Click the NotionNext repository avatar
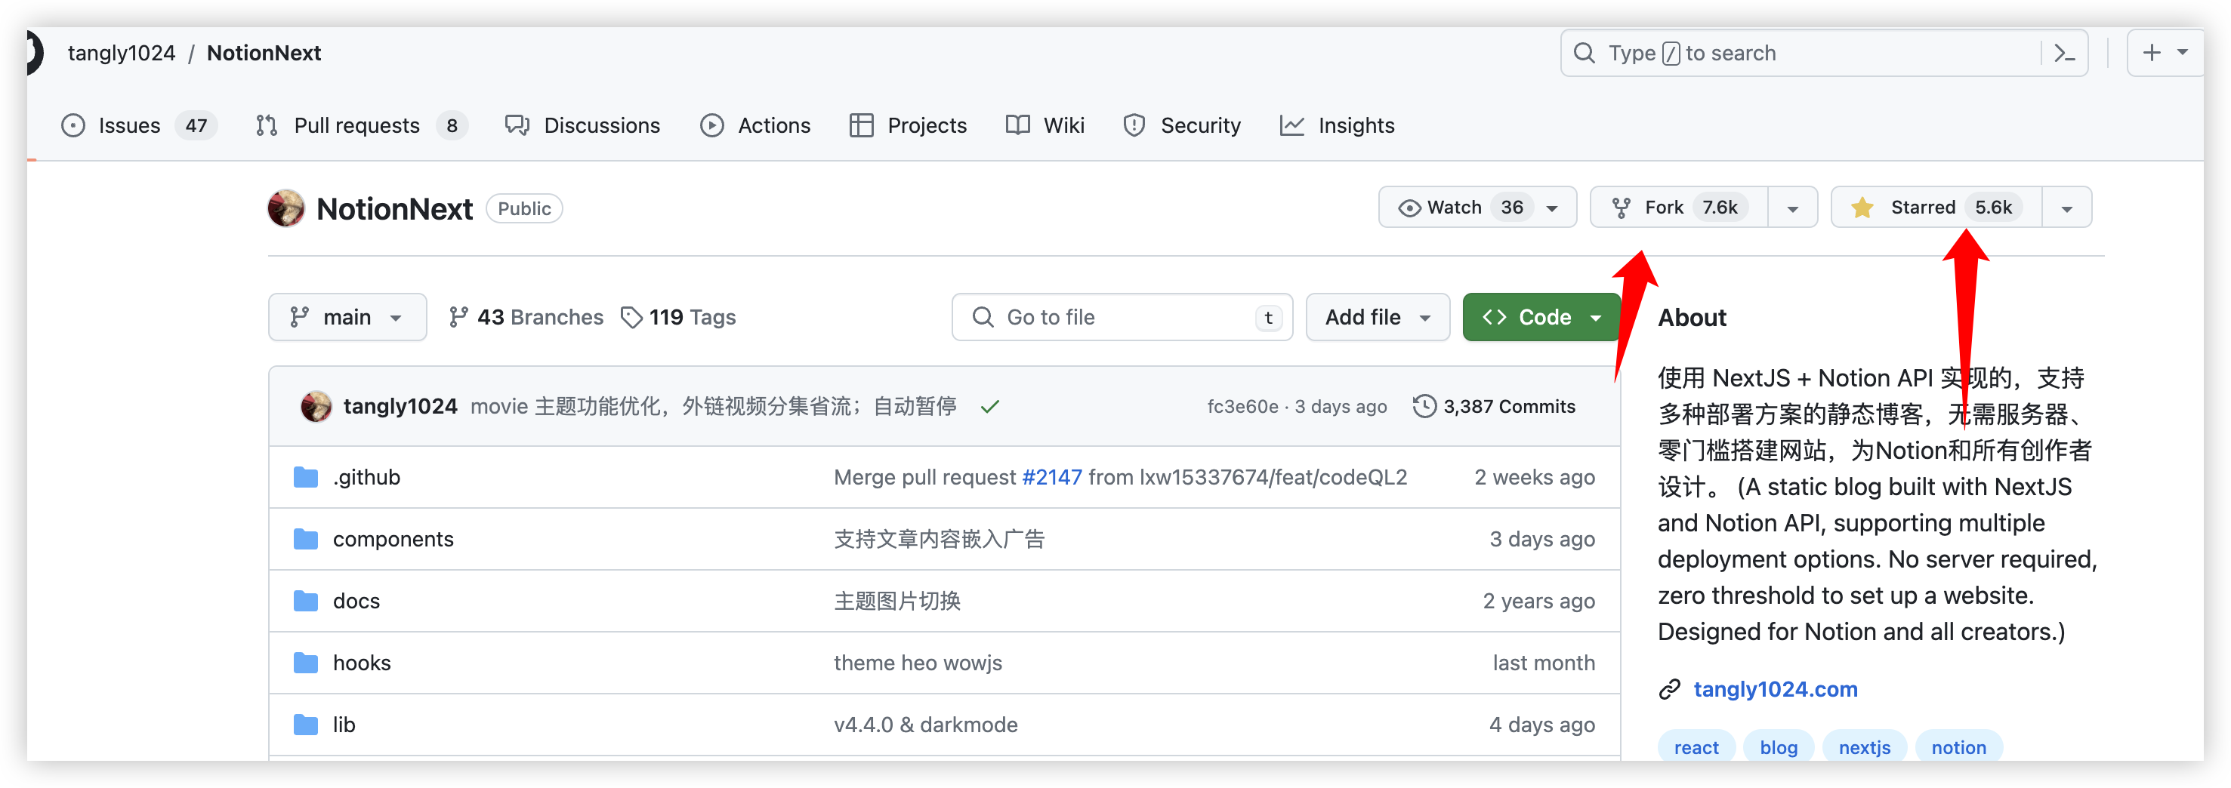Image resolution: width=2231 pixels, height=788 pixels. click(x=285, y=208)
